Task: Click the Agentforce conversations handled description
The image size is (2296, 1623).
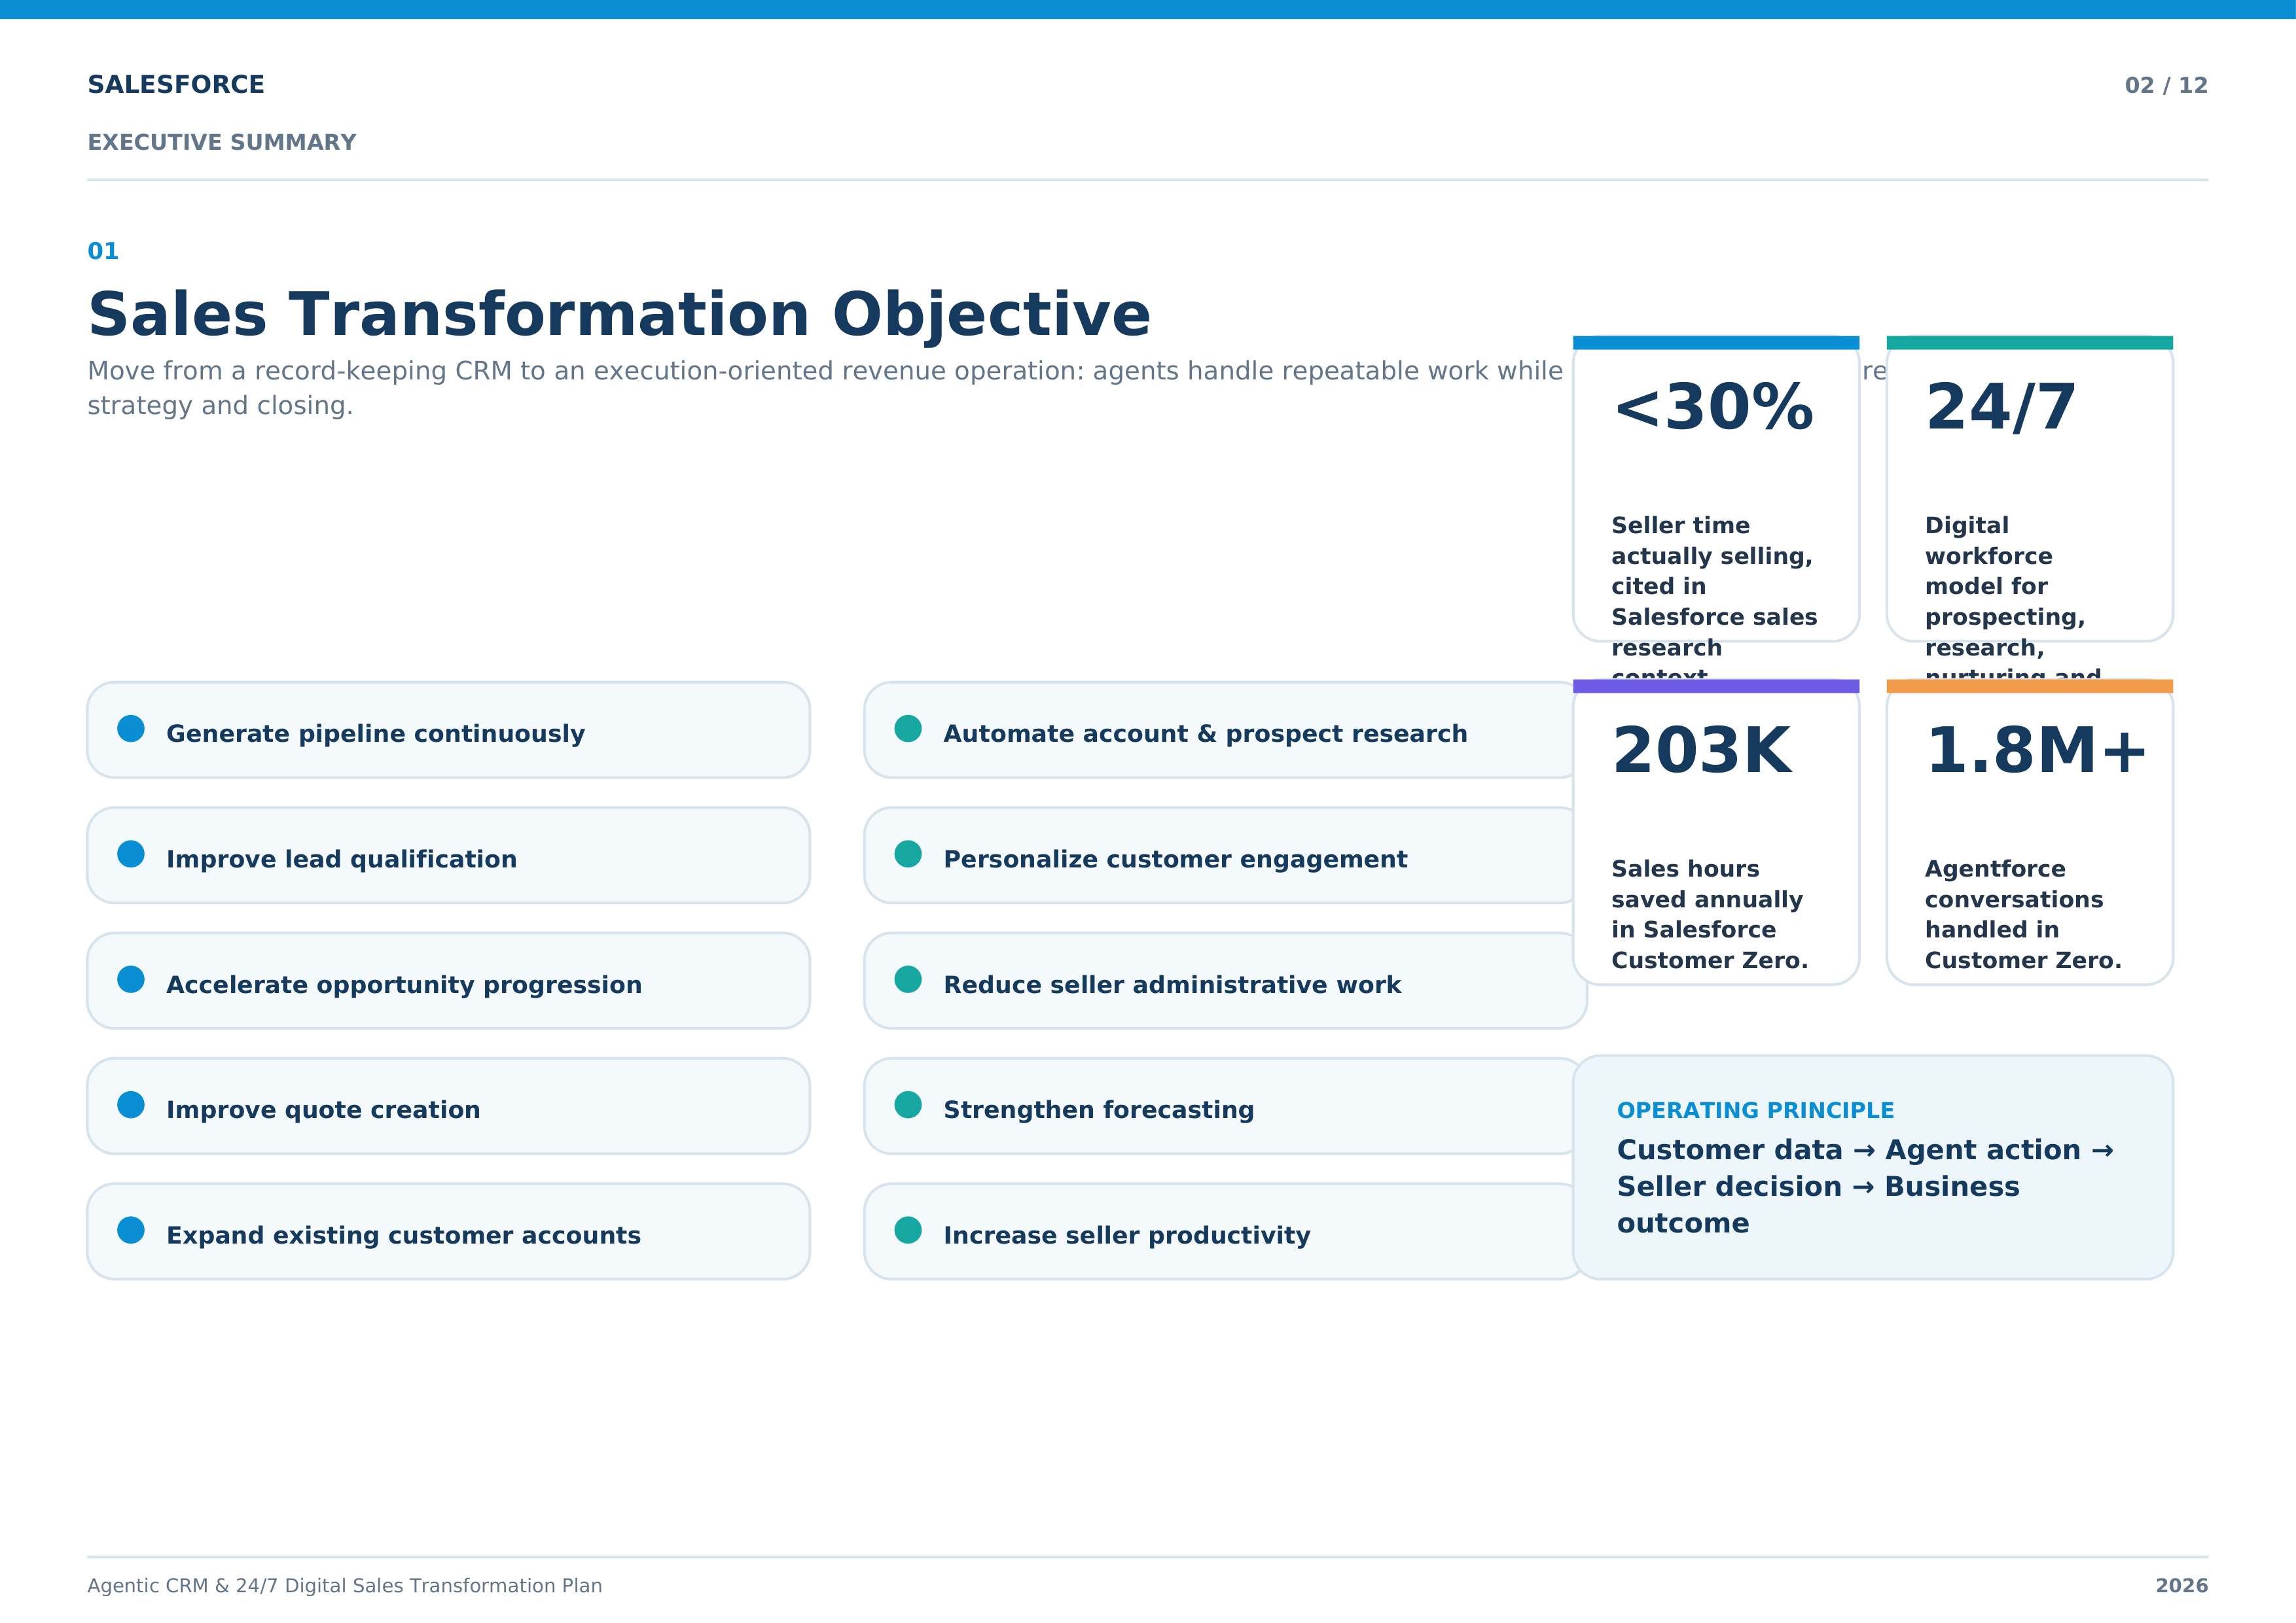Action: (x=2023, y=915)
